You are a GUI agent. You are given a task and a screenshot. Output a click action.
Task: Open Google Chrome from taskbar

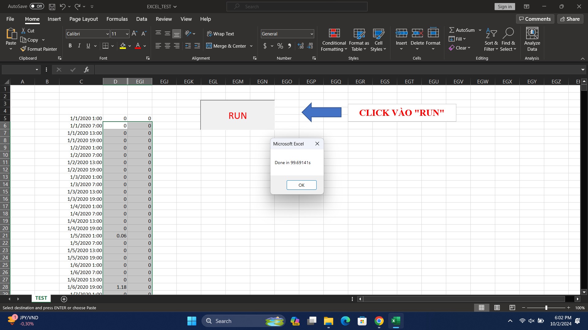click(x=379, y=321)
